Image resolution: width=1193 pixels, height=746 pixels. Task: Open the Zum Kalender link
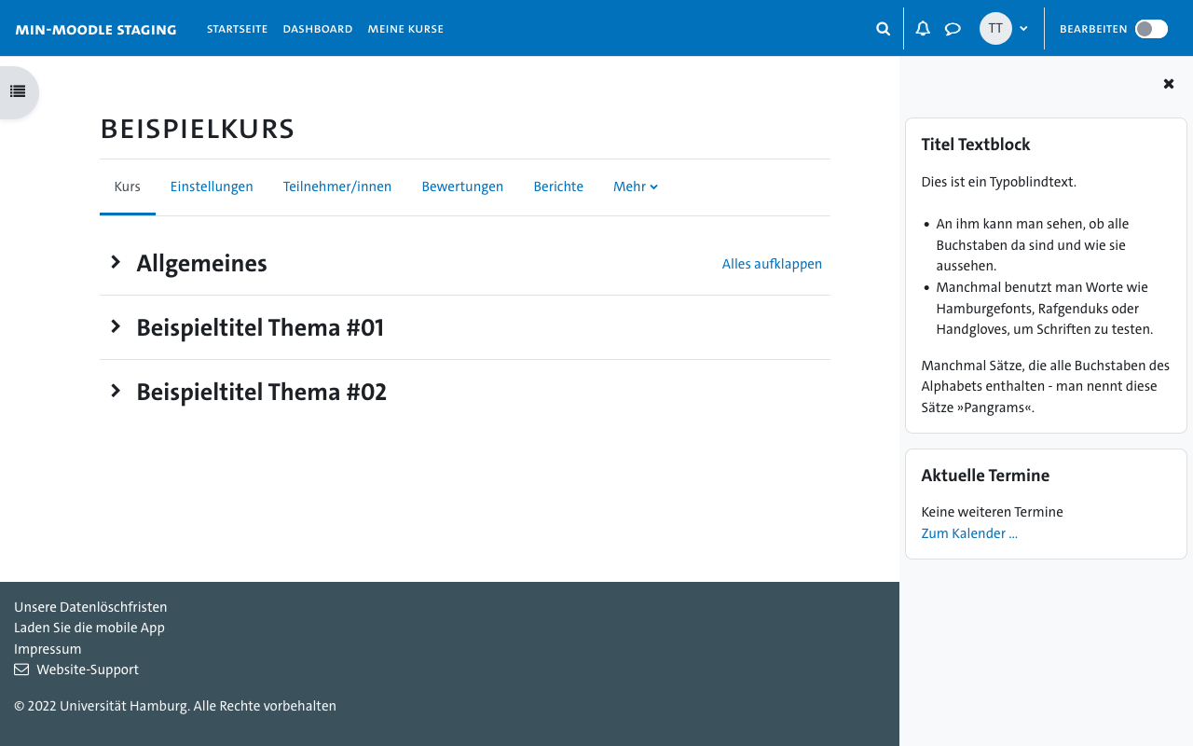[969, 533]
